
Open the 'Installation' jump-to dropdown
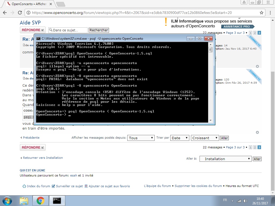[225, 159]
